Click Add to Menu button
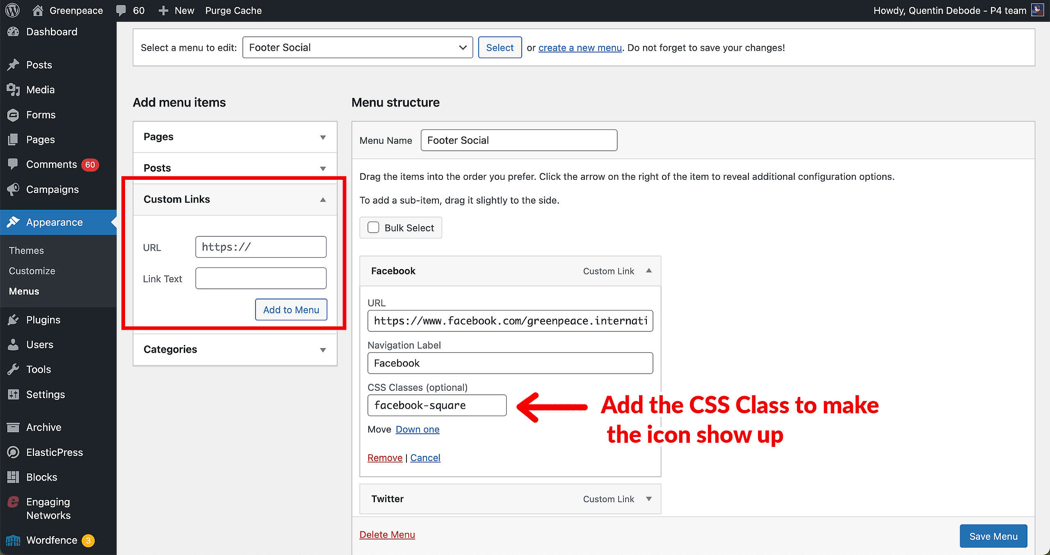1050x555 pixels. pyautogui.click(x=291, y=310)
